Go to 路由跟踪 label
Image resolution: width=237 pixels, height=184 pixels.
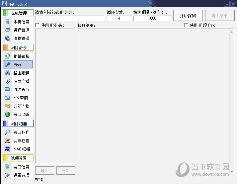coord(21,73)
